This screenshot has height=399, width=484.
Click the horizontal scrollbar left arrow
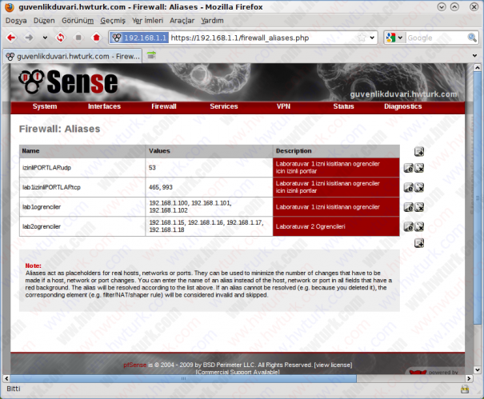click(6, 378)
